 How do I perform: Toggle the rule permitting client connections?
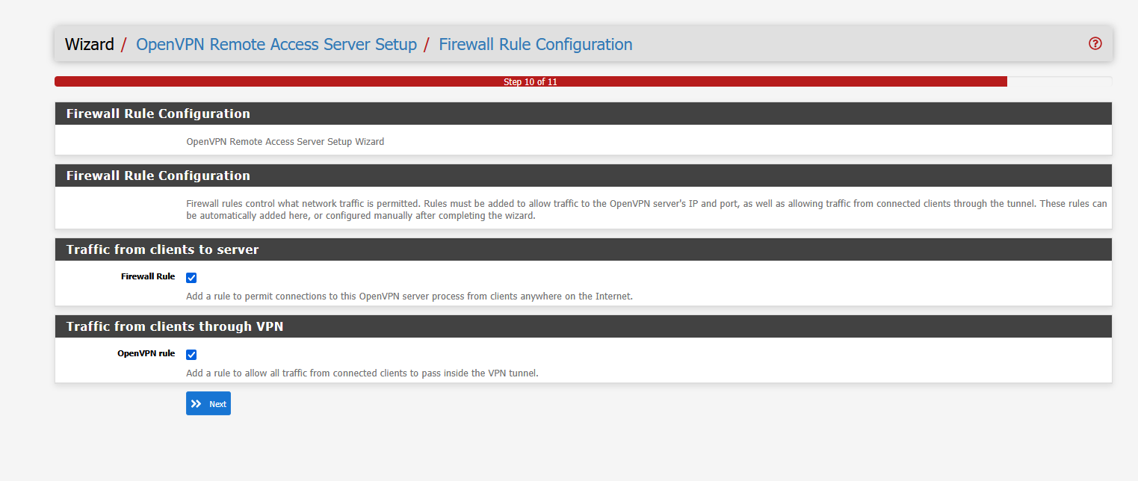click(191, 277)
